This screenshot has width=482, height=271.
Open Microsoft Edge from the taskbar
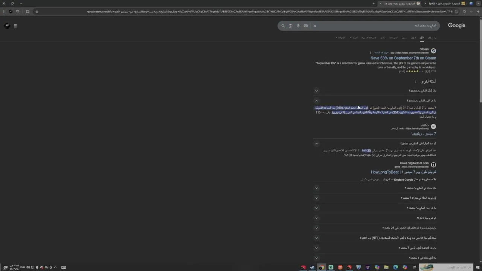(395, 267)
